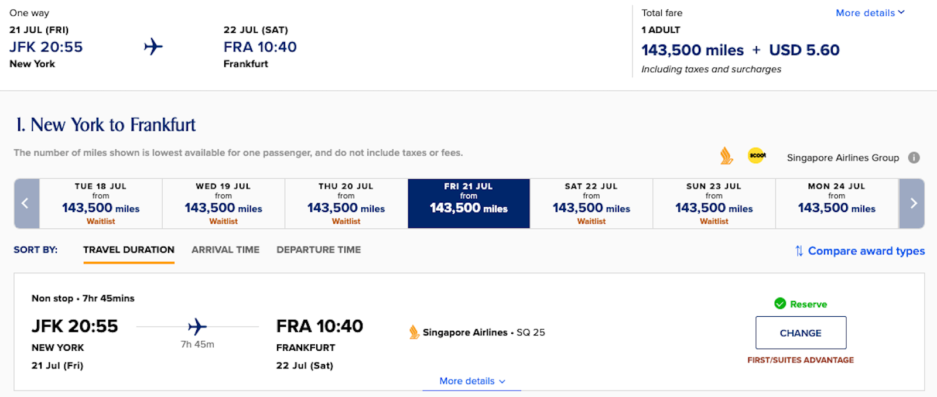The image size is (937, 397).
Task: Click the Singapore Airlines logo beside SQ 25
Action: click(x=414, y=332)
